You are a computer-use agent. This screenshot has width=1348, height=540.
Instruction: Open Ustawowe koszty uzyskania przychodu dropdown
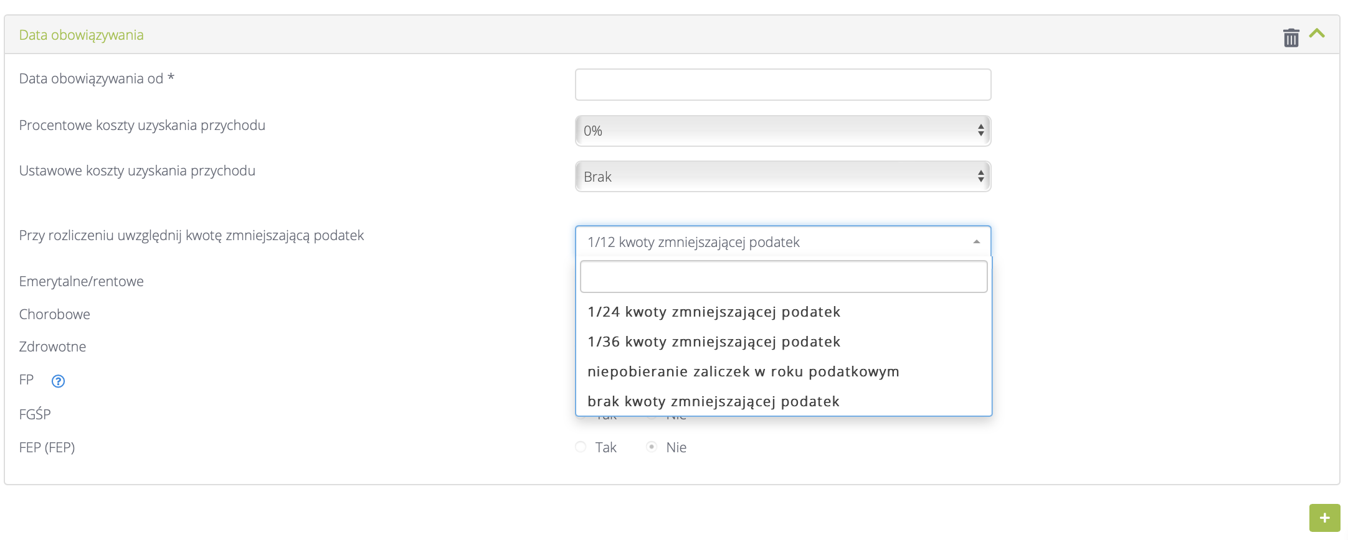(x=782, y=177)
